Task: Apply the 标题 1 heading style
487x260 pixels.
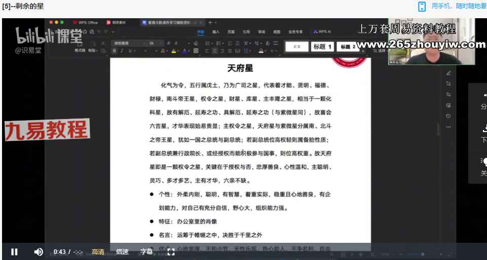Action: [322, 47]
